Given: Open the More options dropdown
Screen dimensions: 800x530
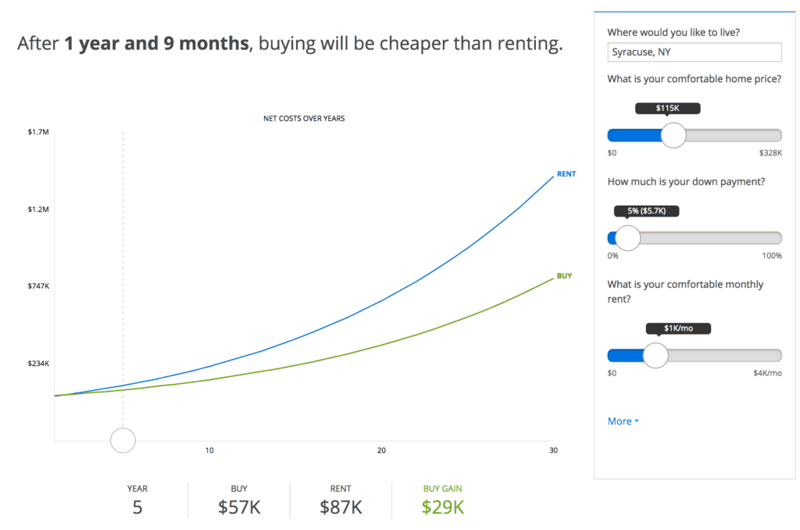Looking at the screenshot, I should click(621, 421).
